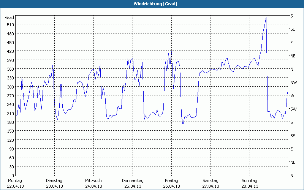304x190 pixels.
Task: Click the chart title 'Windrichtung [Grad]'
Action: (x=155, y=4)
